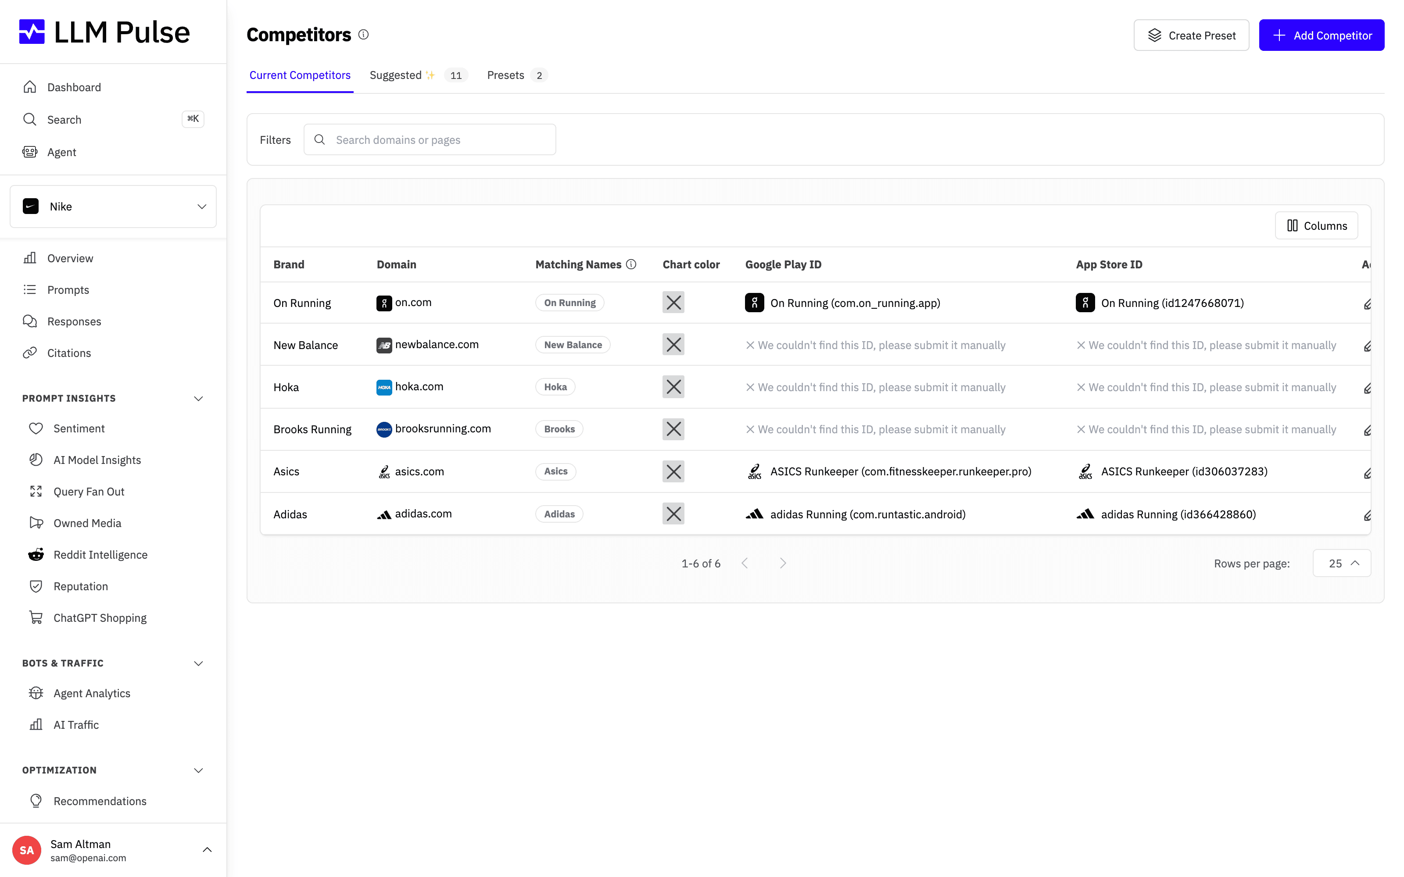Image resolution: width=1404 pixels, height=877 pixels.
Task: Open Owned Media
Action: point(87,523)
